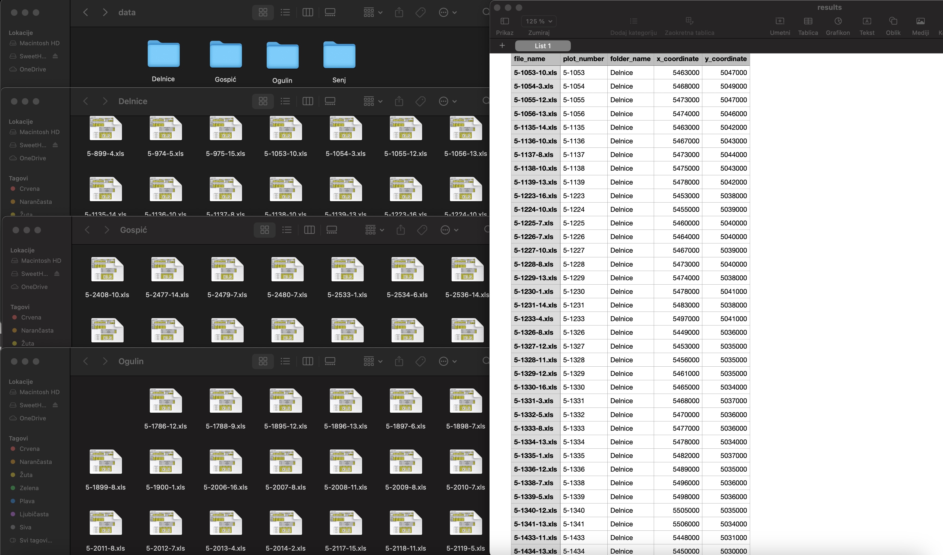Click Zelena tag in Ogulin sidebar
The width and height of the screenshot is (943, 555).
(x=24, y=488)
